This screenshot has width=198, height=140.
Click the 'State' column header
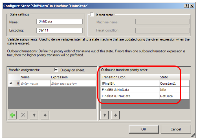click(x=174, y=77)
